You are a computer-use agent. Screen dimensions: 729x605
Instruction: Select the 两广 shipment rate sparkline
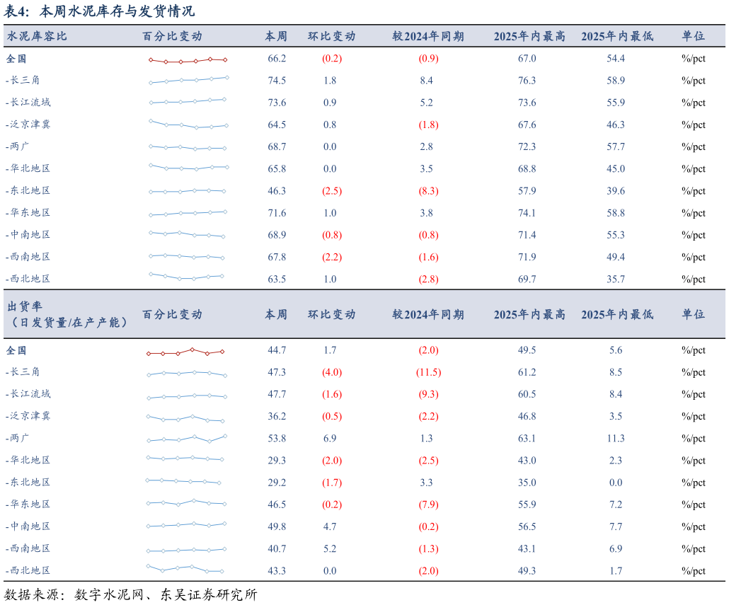188,439
